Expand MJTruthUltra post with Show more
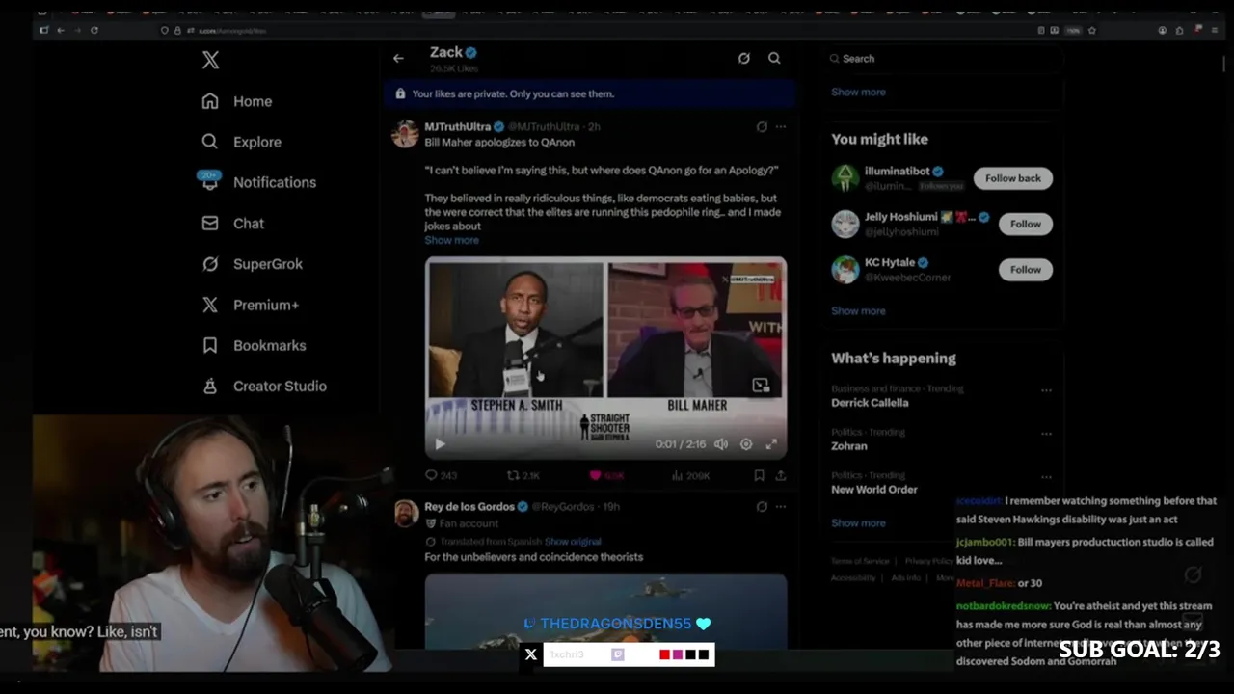Viewport: 1234px width, 694px height. point(451,240)
